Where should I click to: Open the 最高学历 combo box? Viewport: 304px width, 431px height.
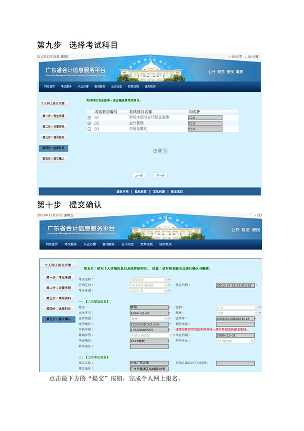151,335
